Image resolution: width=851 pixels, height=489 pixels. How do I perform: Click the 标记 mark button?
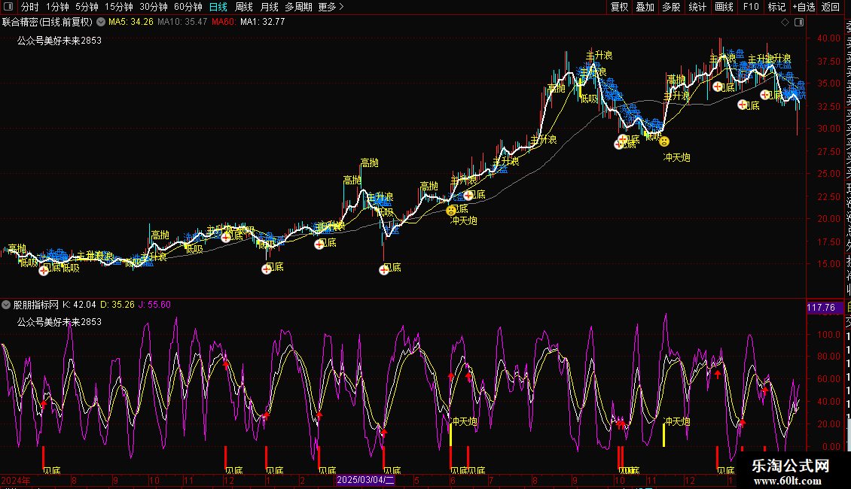coord(776,7)
